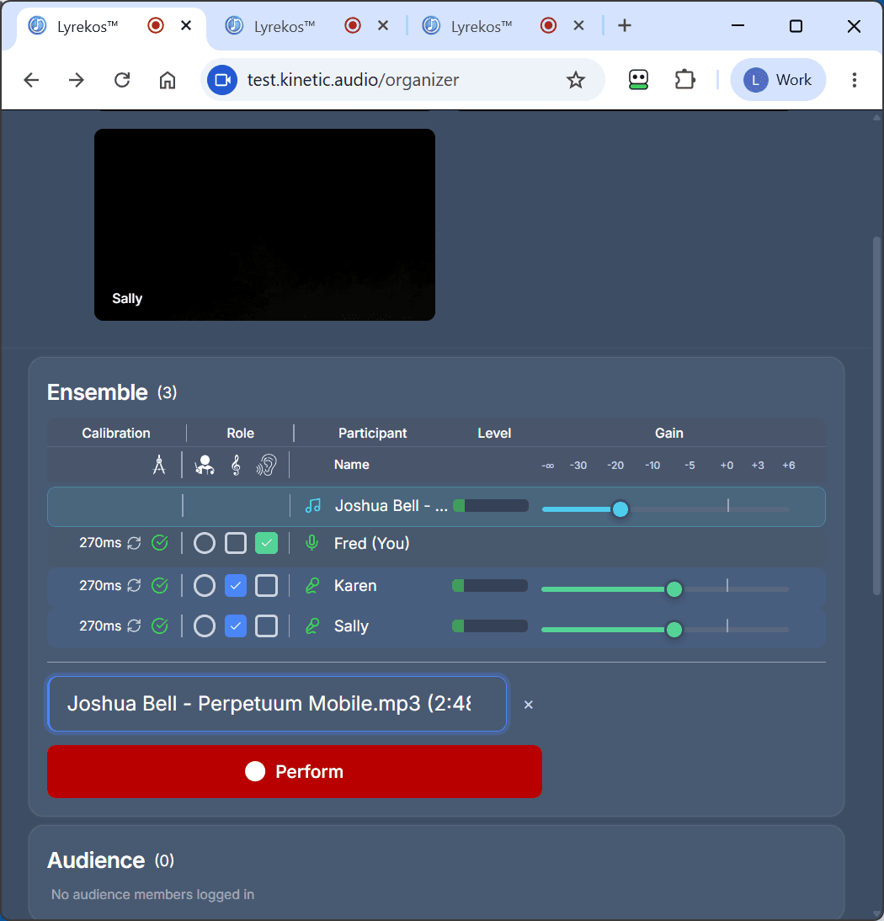Go to the browser home page
The image size is (884, 921).
click(x=168, y=80)
